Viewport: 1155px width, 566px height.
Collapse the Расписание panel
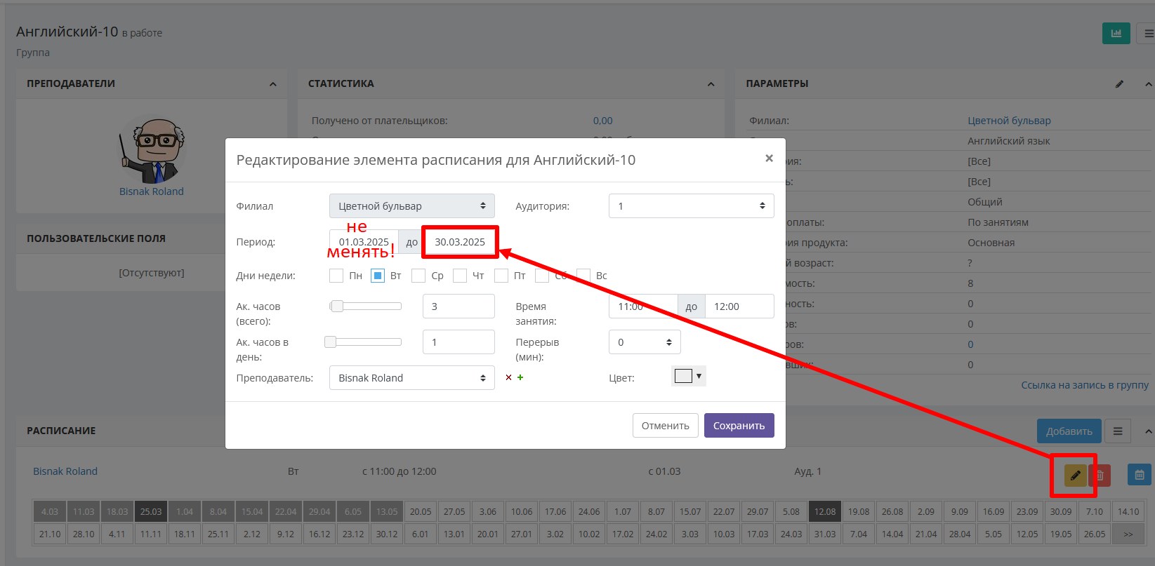point(1149,431)
